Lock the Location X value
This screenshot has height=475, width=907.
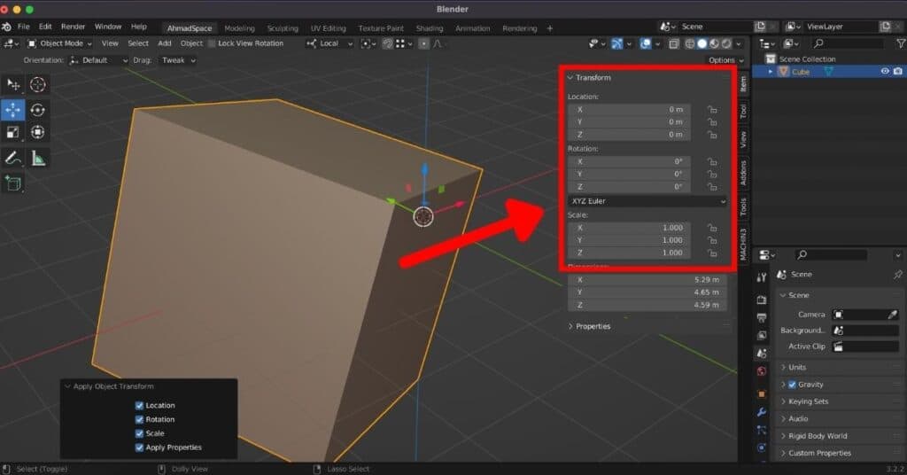pyautogui.click(x=711, y=109)
